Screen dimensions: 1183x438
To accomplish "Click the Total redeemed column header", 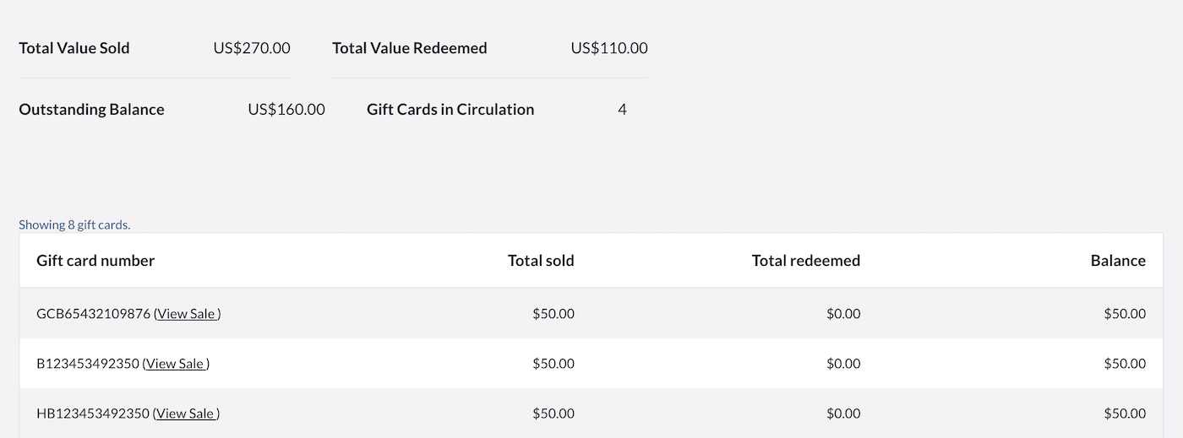I will 805,261.
